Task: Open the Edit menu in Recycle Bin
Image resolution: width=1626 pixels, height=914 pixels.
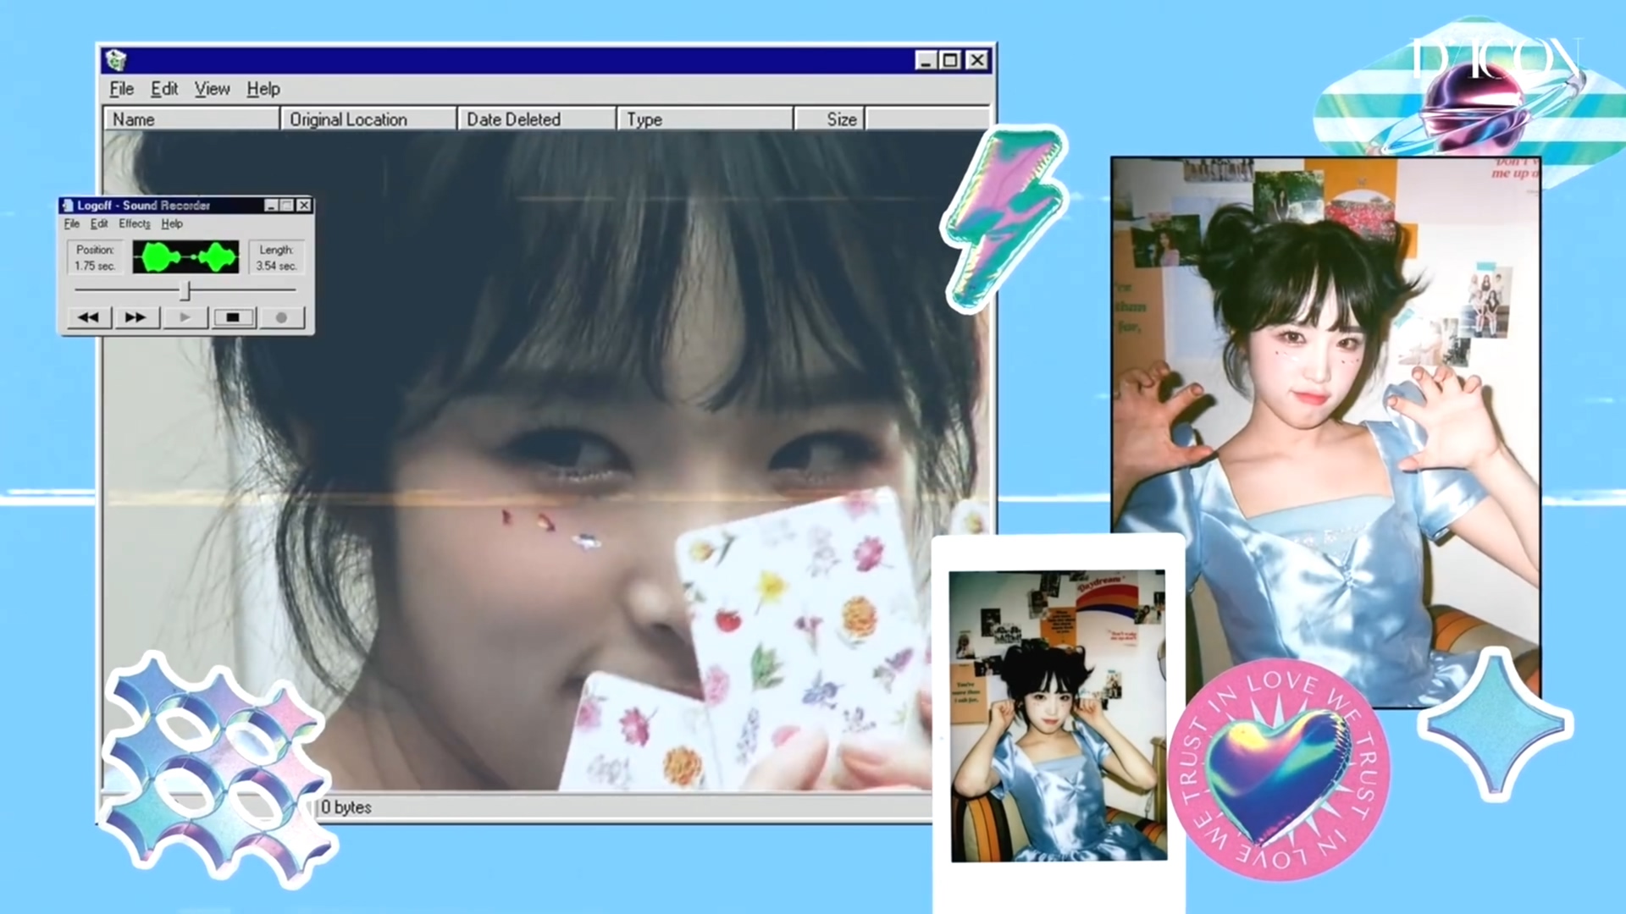Action: [x=164, y=89]
